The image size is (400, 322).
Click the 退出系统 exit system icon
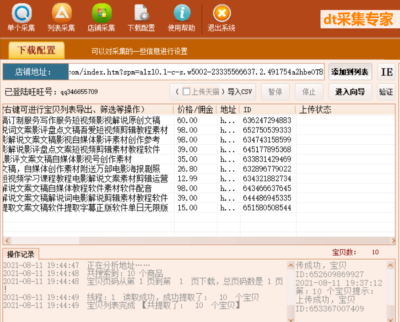pyautogui.click(x=221, y=17)
